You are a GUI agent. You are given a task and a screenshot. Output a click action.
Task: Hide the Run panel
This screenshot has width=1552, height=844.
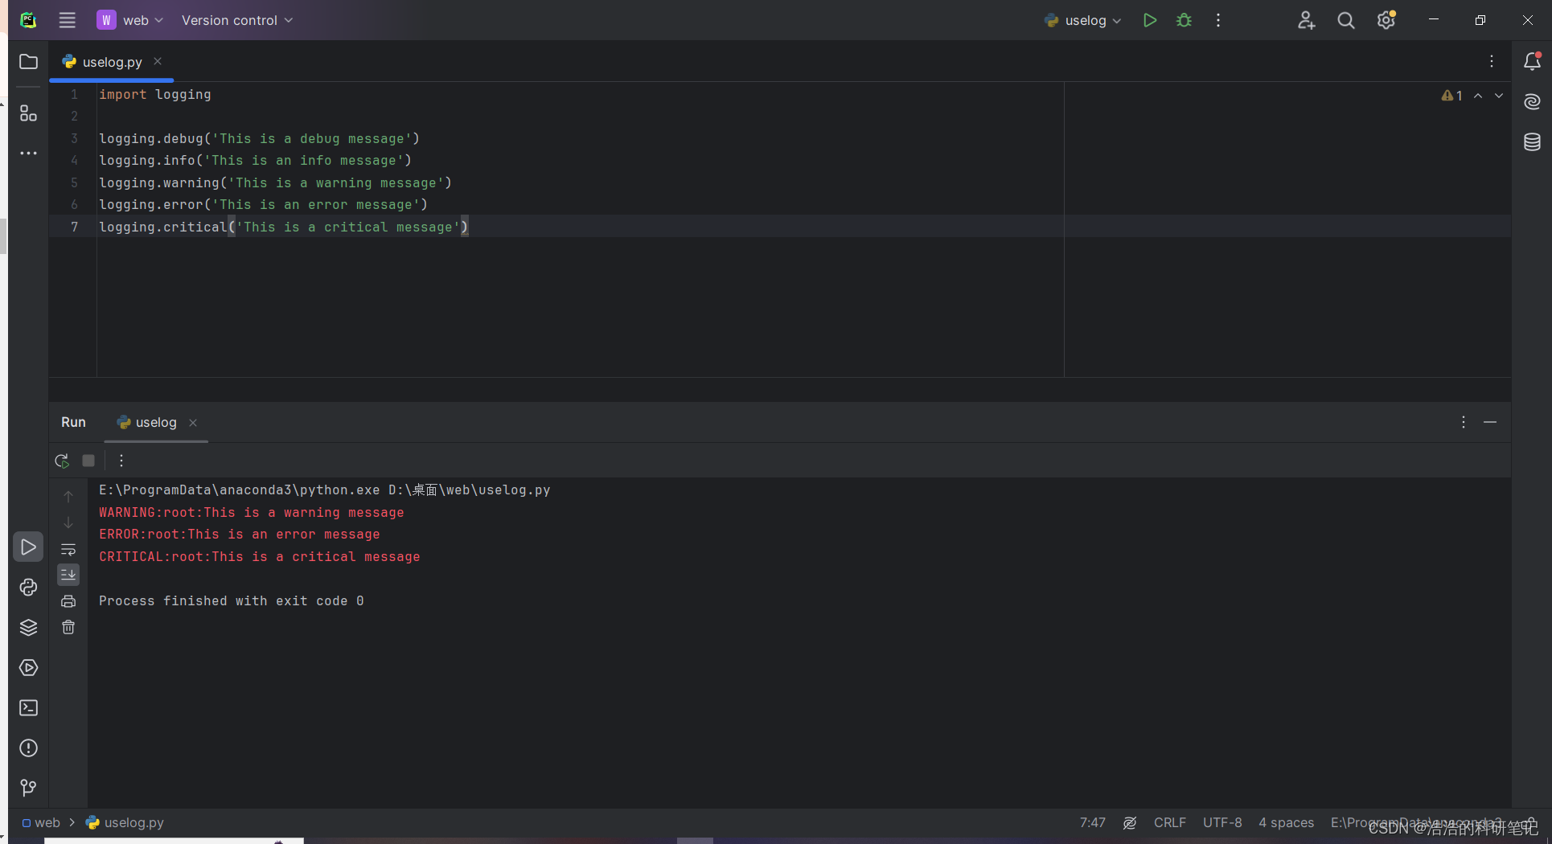pyautogui.click(x=1490, y=422)
